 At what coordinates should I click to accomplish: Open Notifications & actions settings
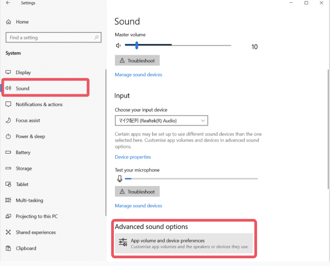(39, 105)
